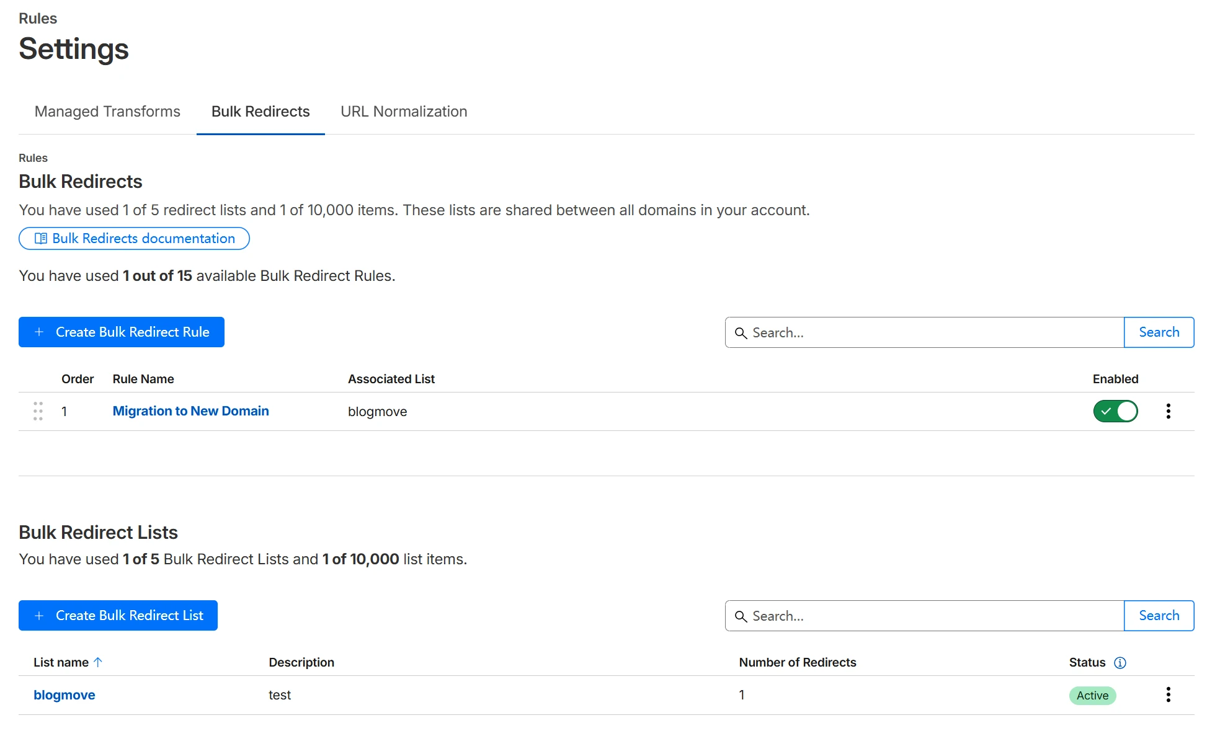Click magnifier icon in rules search box

coord(741,333)
